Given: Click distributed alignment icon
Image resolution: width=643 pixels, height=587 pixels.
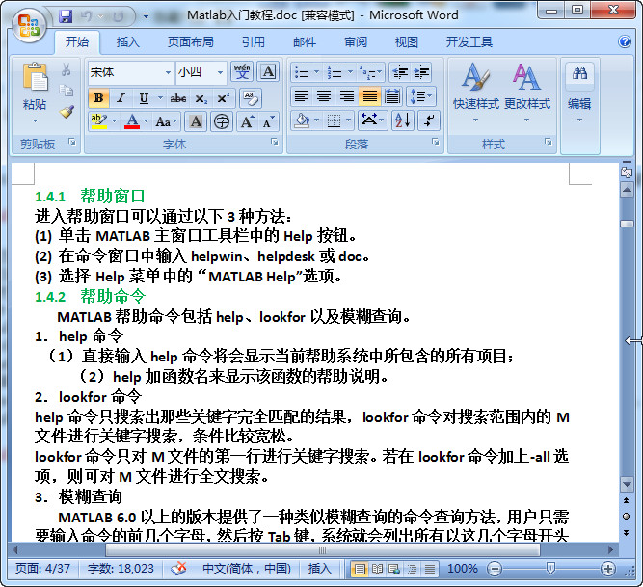Looking at the screenshot, I should pos(392,96).
